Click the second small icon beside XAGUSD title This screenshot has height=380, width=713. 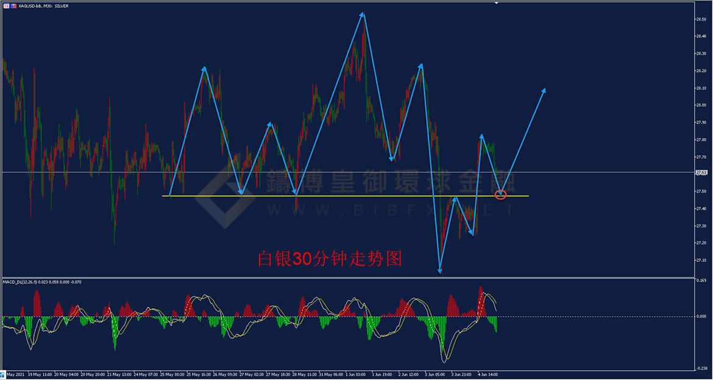[x=13, y=5]
